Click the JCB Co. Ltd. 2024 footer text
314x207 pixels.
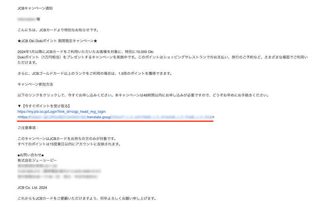click(x=32, y=188)
